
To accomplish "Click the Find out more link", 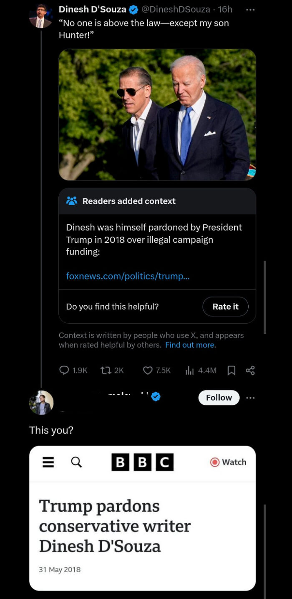I will click(191, 345).
